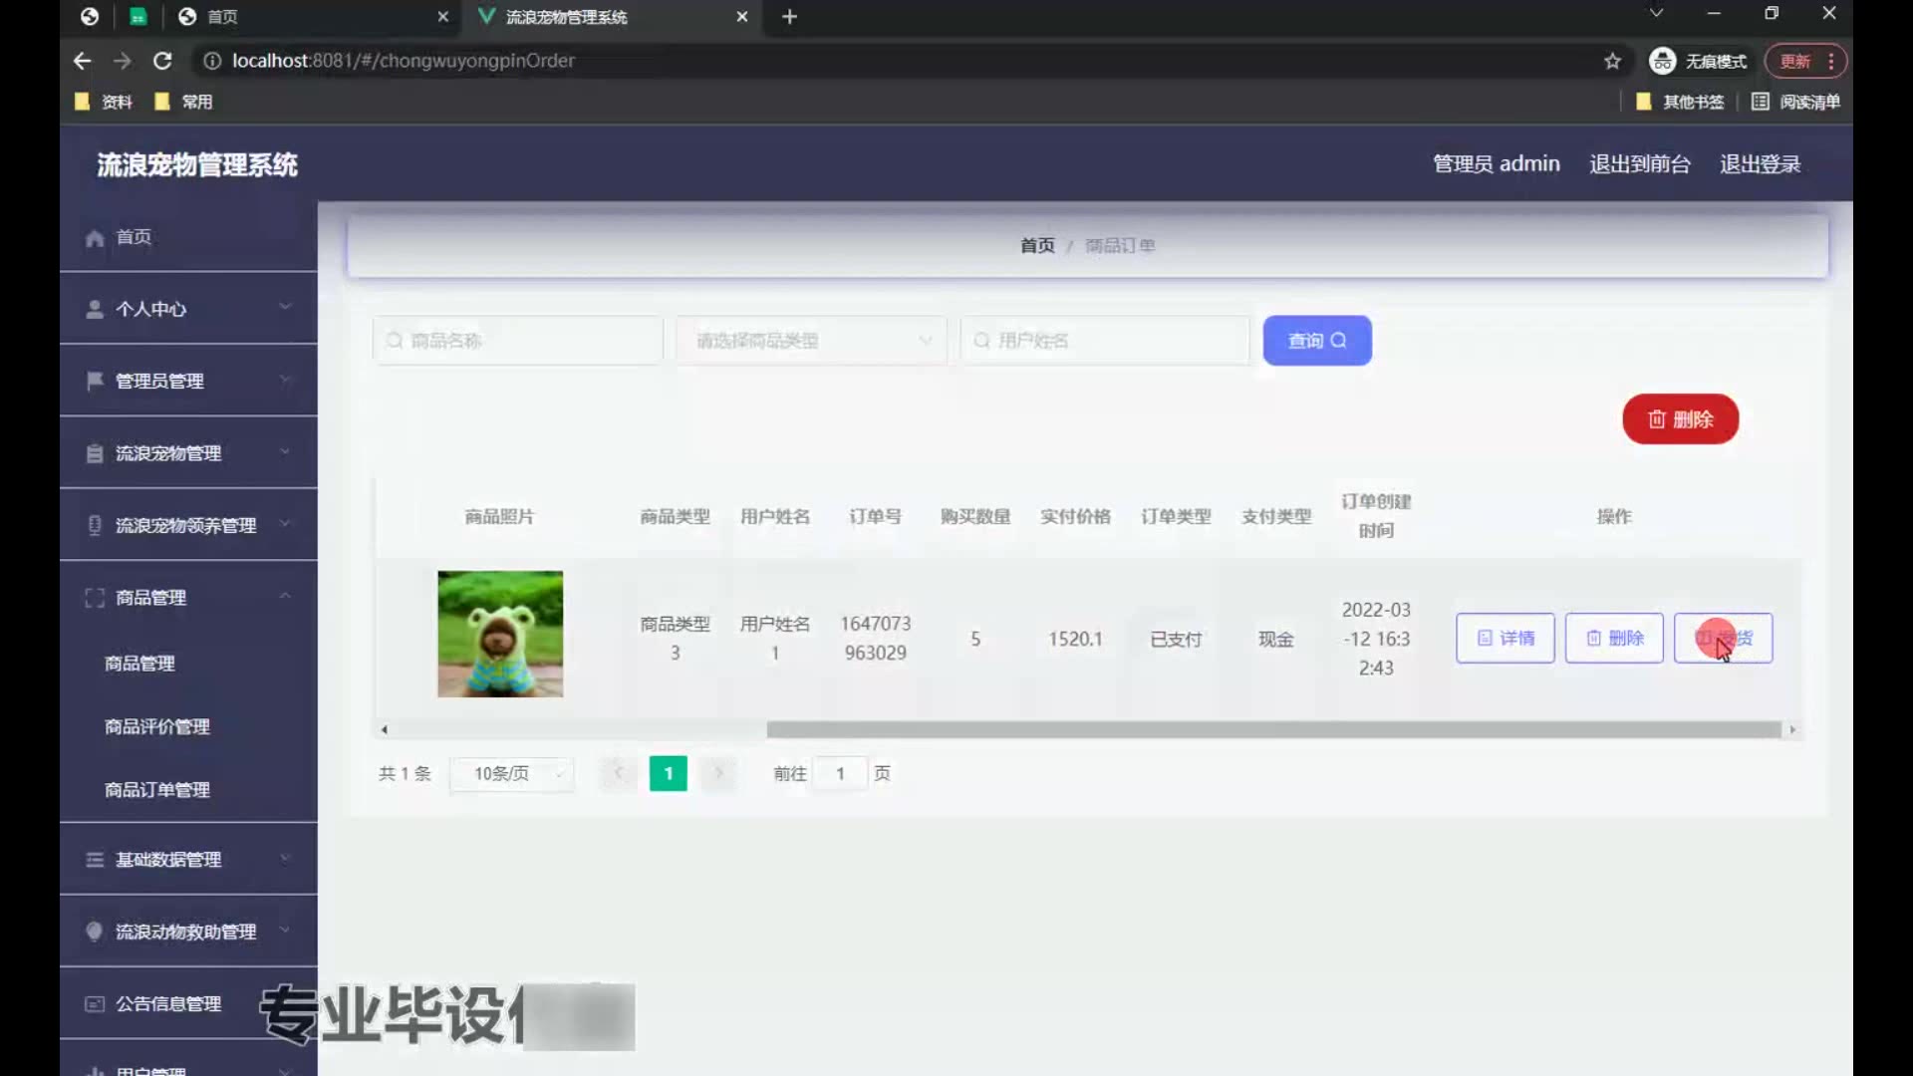Go back to the previous browser page
The height and width of the screenshot is (1076, 1913).
point(82,61)
